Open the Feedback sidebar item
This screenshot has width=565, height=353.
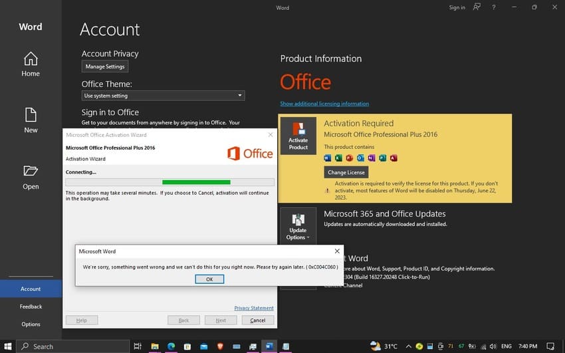point(31,306)
